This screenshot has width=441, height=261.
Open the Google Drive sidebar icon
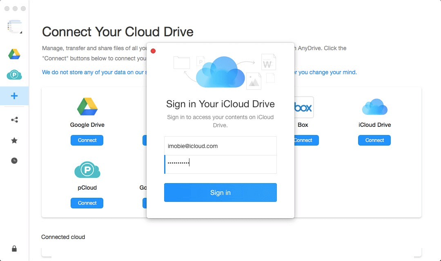(x=14, y=54)
